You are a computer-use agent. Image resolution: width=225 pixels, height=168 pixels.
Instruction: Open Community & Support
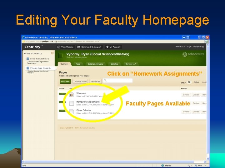click(x=89, y=47)
